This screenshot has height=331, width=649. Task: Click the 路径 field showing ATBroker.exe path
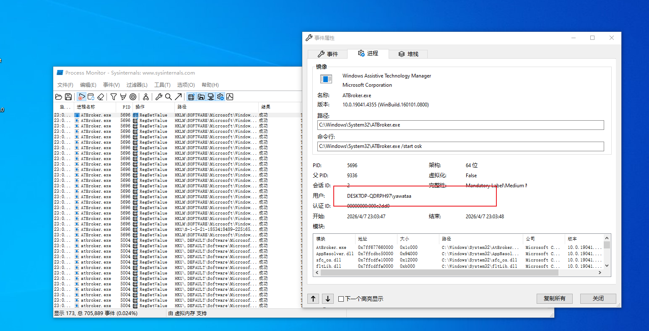(x=461, y=125)
